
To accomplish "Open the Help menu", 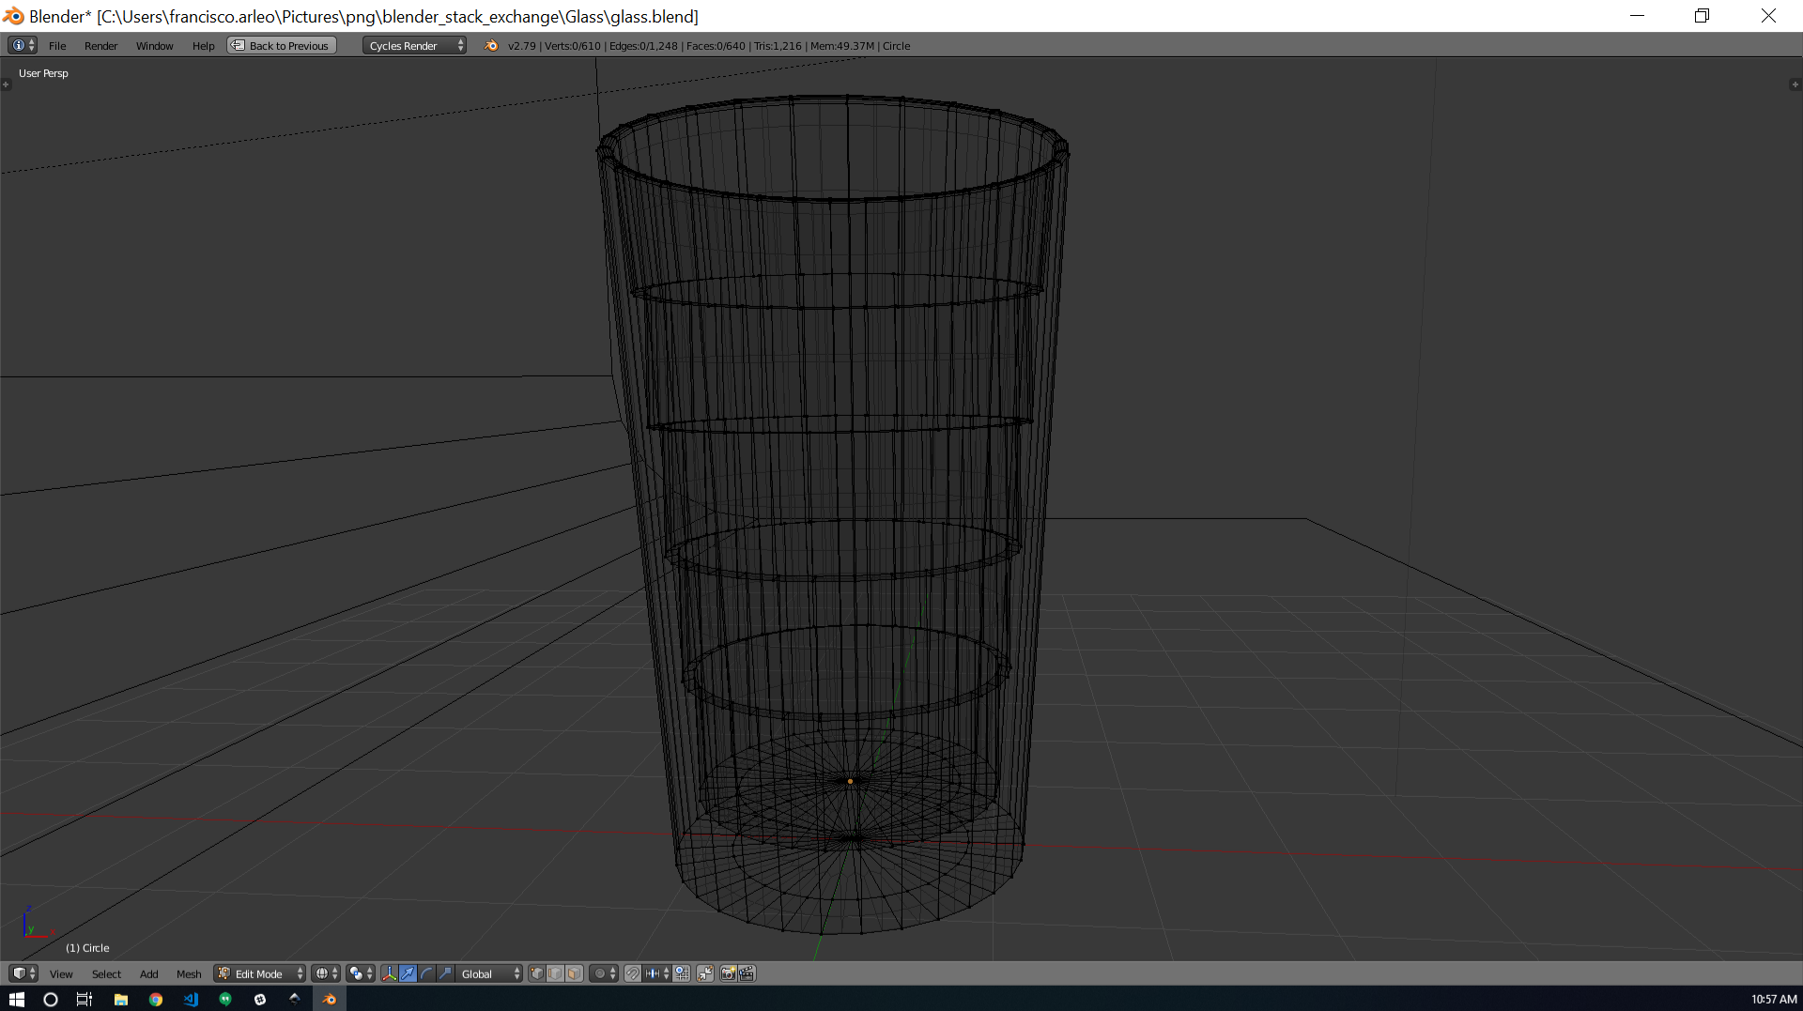I will click(203, 46).
